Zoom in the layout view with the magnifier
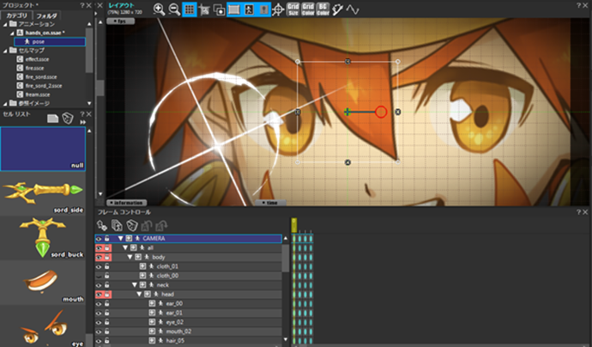The image size is (592, 347). pyautogui.click(x=159, y=9)
